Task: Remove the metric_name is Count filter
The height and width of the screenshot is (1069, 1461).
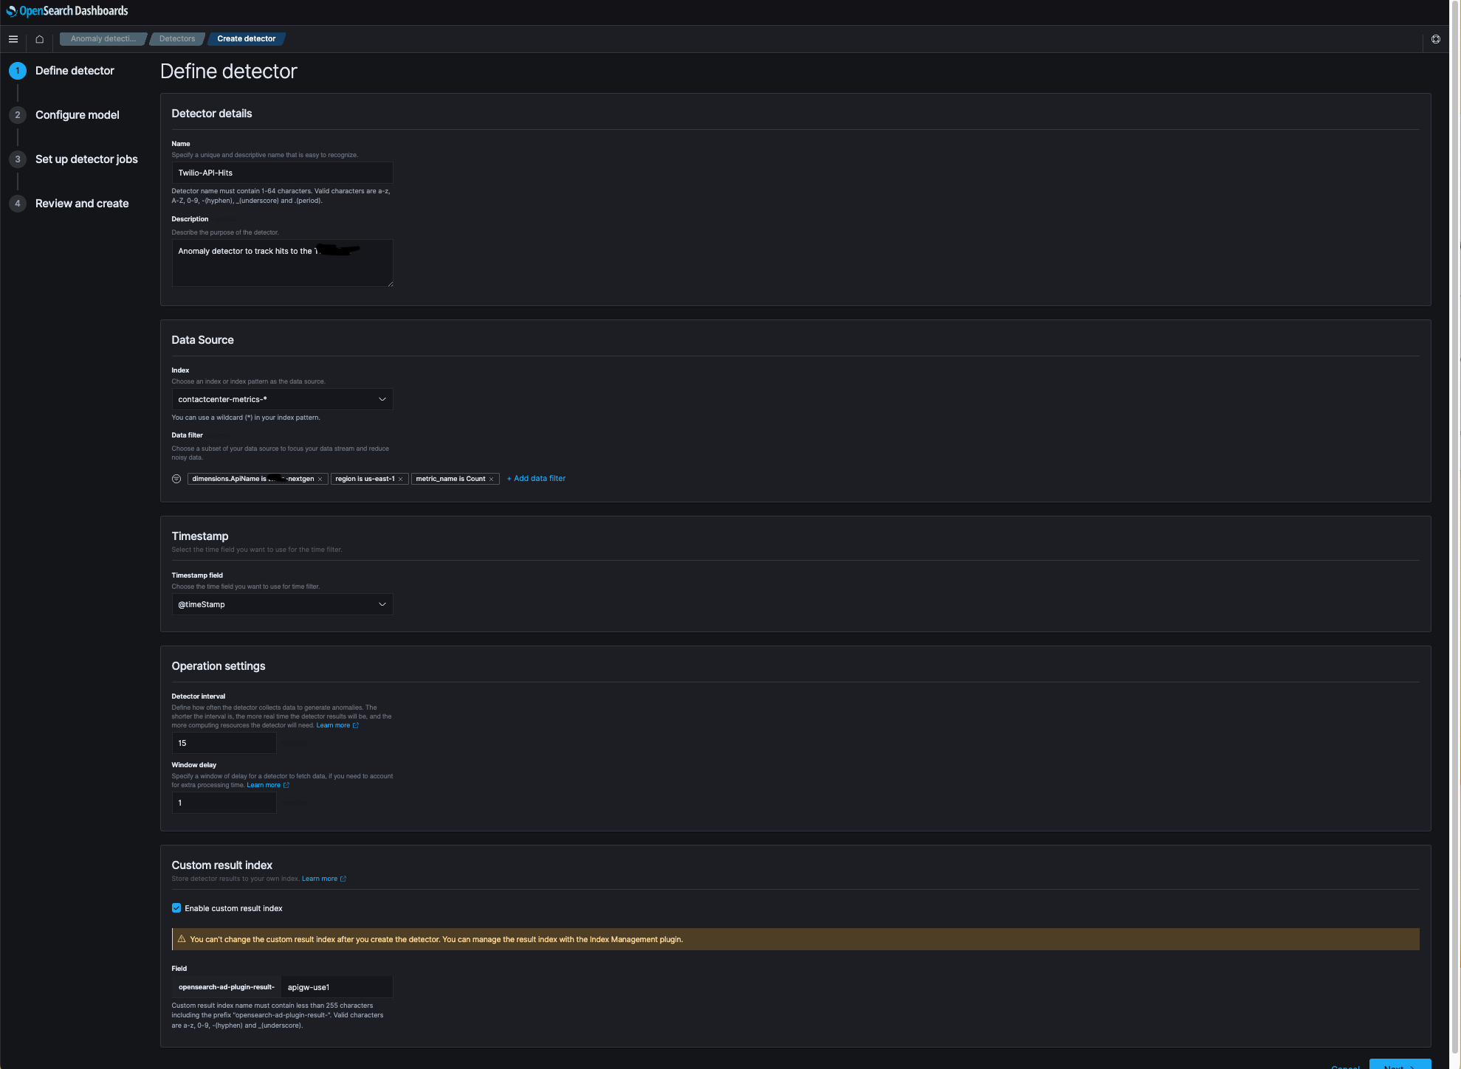Action: [491, 480]
